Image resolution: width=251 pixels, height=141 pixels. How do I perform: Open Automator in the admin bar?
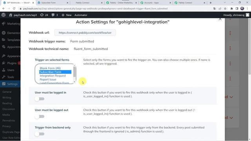point(81,15)
